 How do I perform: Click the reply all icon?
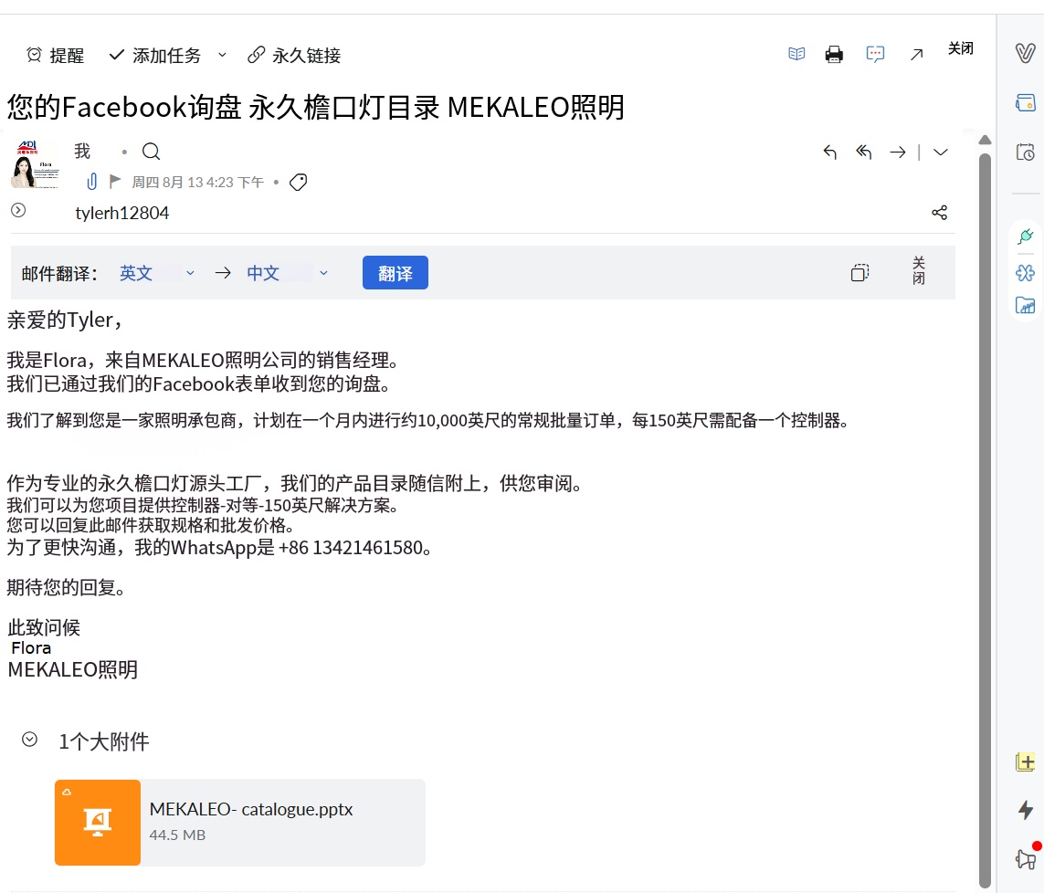(863, 152)
